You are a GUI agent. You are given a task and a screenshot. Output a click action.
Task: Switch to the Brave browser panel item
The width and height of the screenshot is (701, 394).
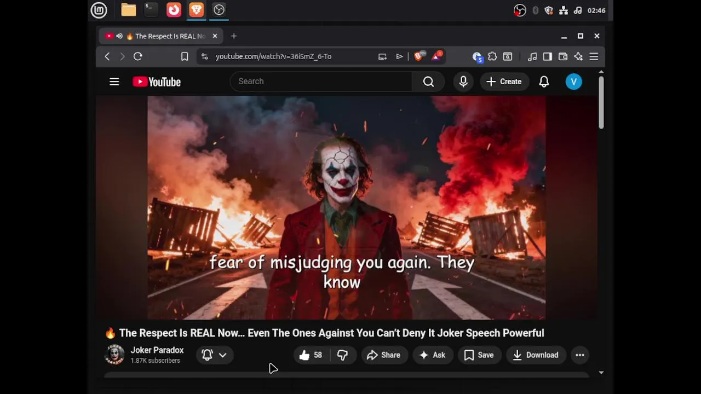[x=196, y=10]
